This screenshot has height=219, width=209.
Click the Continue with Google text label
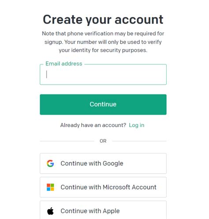(x=92, y=163)
